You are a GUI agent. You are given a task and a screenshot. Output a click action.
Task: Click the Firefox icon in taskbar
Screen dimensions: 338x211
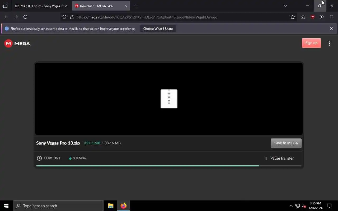[123, 206]
